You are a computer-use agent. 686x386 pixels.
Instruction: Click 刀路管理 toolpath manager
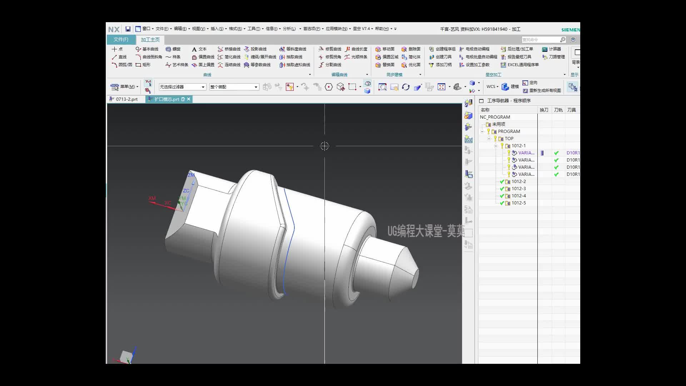pyautogui.click(x=553, y=57)
